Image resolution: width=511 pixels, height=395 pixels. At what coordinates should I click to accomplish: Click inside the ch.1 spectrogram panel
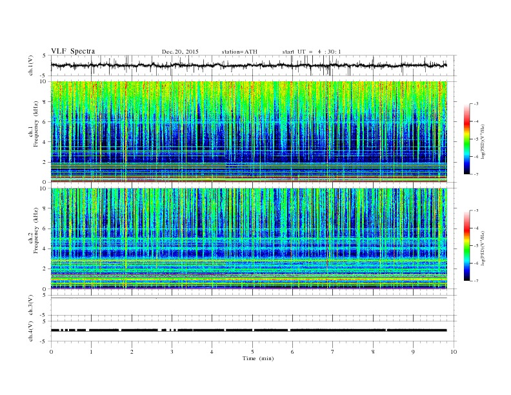(x=249, y=132)
